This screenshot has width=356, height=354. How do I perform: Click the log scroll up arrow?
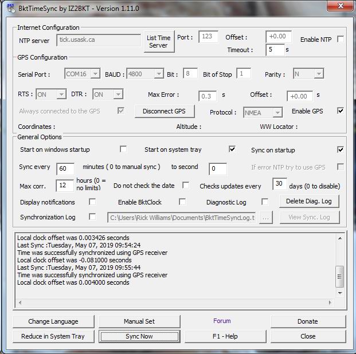340,238
